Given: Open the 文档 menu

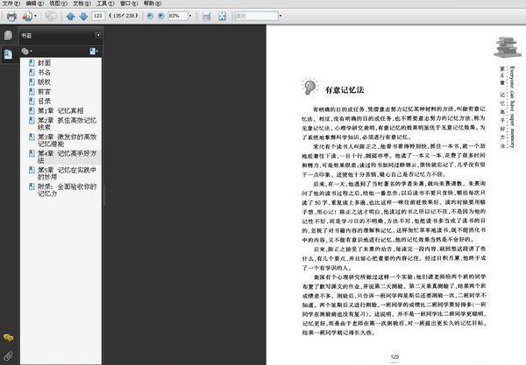Looking at the screenshot, I should tap(82, 4).
